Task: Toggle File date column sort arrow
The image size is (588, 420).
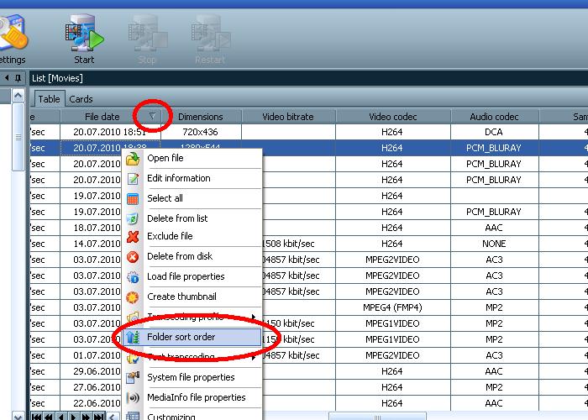Action: pyautogui.click(x=152, y=116)
